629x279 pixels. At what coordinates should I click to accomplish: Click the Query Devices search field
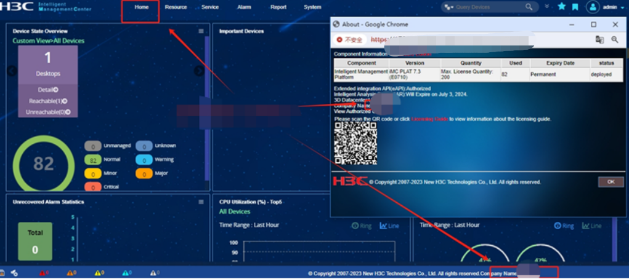[x=488, y=7]
